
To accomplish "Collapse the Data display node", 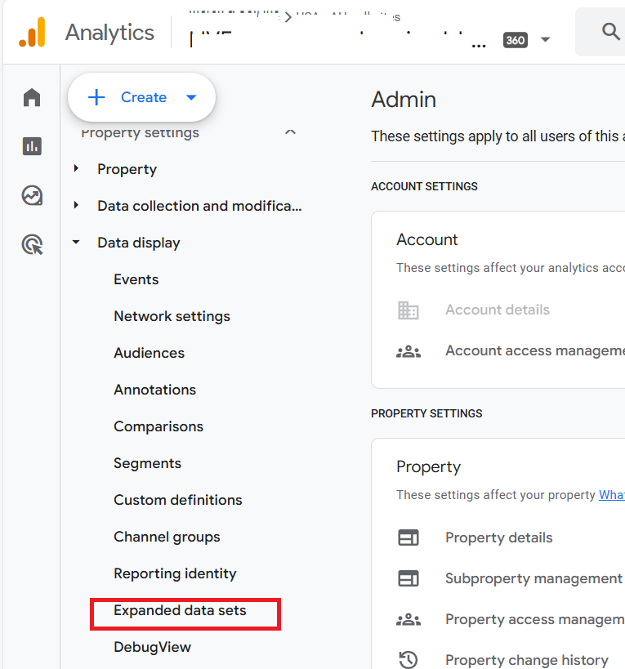I will (77, 243).
